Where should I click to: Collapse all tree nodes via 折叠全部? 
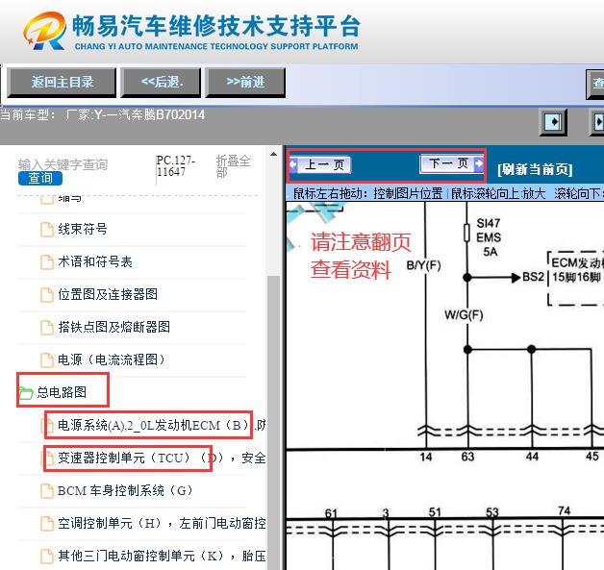click(x=233, y=166)
